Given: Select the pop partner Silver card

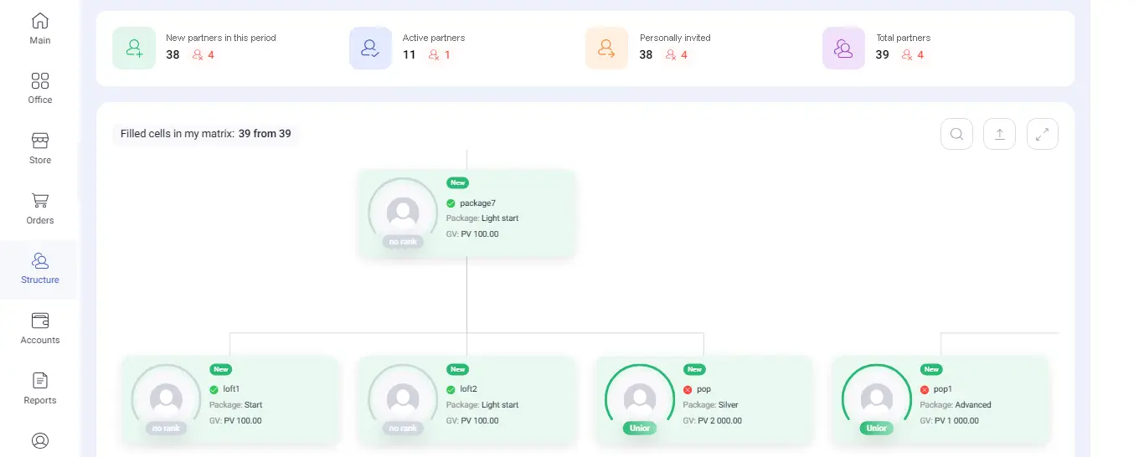Looking at the screenshot, I should pos(703,400).
